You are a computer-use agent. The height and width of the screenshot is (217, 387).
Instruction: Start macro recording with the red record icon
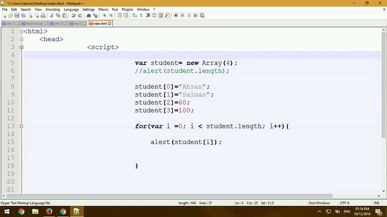click(x=176, y=15)
